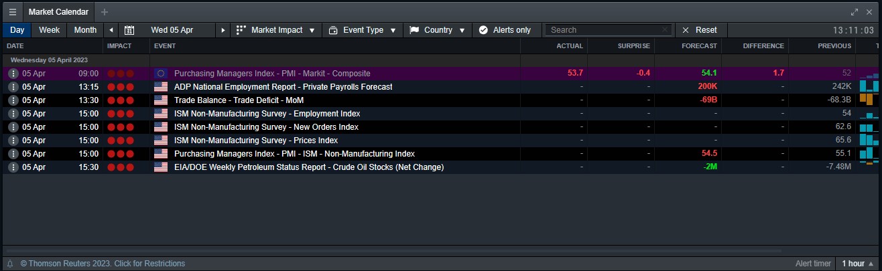Screen dimensions: 882x271
Task: Click the event Search field
Action: pyautogui.click(x=605, y=30)
